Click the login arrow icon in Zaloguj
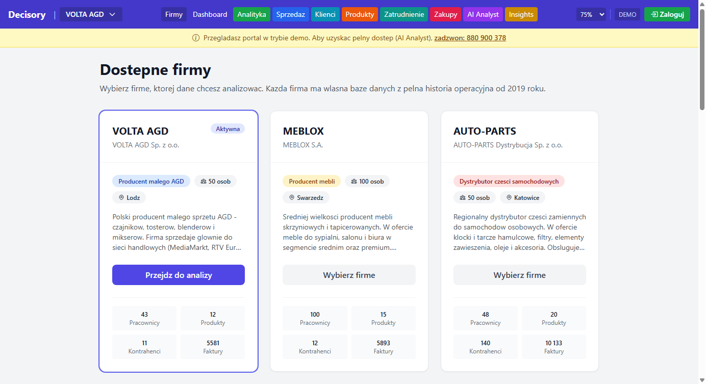The image size is (706, 384). [654, 14]
